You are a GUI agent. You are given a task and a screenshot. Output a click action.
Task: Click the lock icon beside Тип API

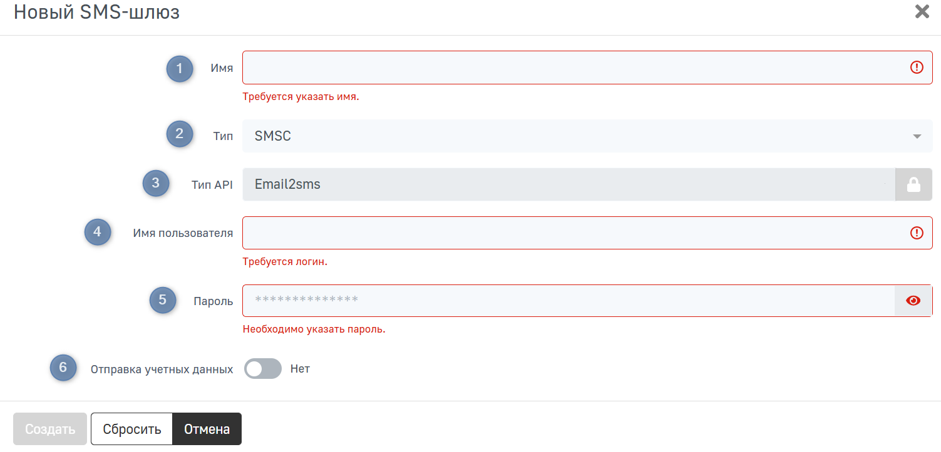tap(913, 184)
